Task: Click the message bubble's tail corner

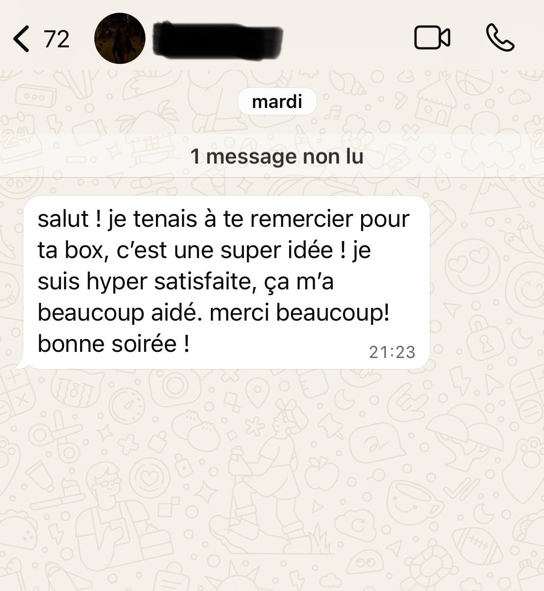Action: click(x=20, y=365)
